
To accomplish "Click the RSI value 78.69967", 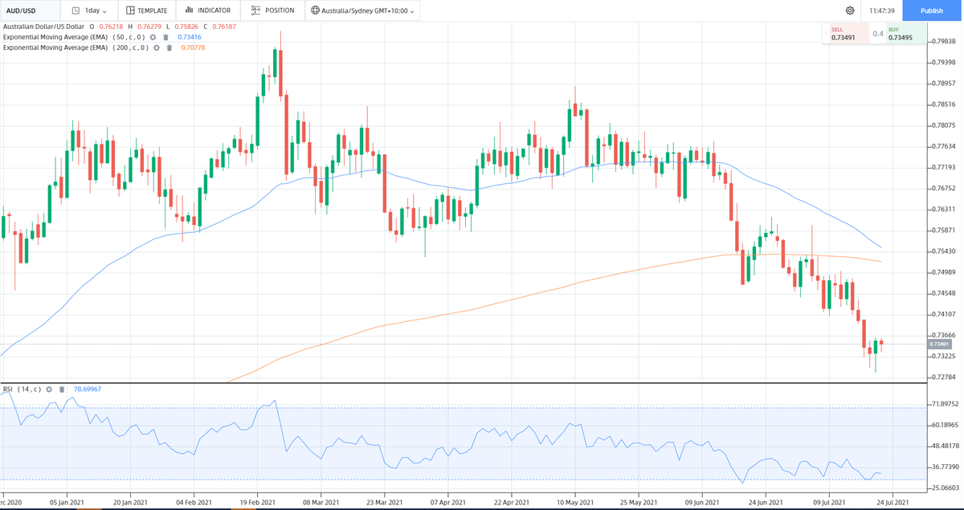I will pos(88,389).
